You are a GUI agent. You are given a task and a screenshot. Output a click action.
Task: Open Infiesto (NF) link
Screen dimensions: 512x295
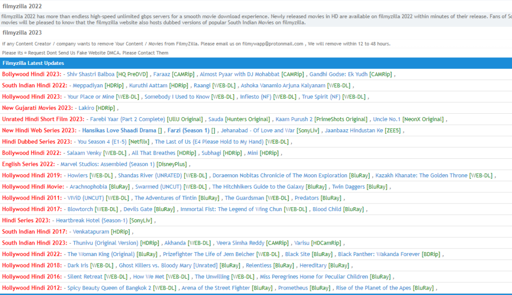(x=255, y=97)
